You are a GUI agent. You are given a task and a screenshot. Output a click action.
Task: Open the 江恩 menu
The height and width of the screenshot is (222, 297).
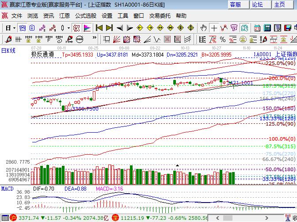pyautogui.click(x=65, y=15)
